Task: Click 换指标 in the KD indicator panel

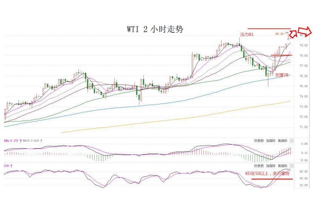Action: (283, 166)
